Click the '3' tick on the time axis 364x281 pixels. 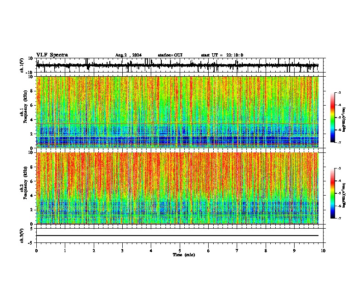pyautogui.click(x=122, y=251)
